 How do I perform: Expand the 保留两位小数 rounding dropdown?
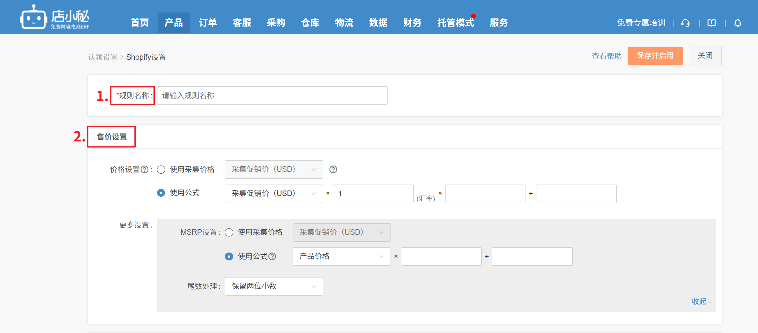pyautogui.click(x=274, y=286)
